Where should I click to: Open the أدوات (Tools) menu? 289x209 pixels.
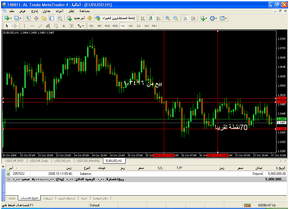(59, 11)
